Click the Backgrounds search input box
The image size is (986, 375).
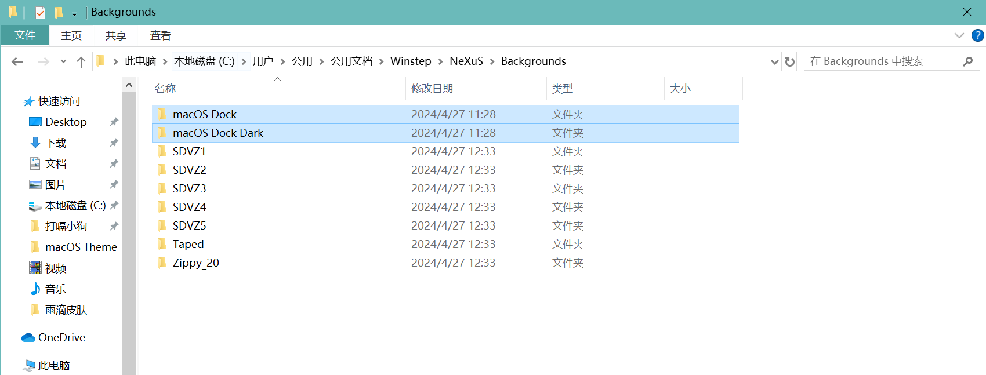click(882, 61)
